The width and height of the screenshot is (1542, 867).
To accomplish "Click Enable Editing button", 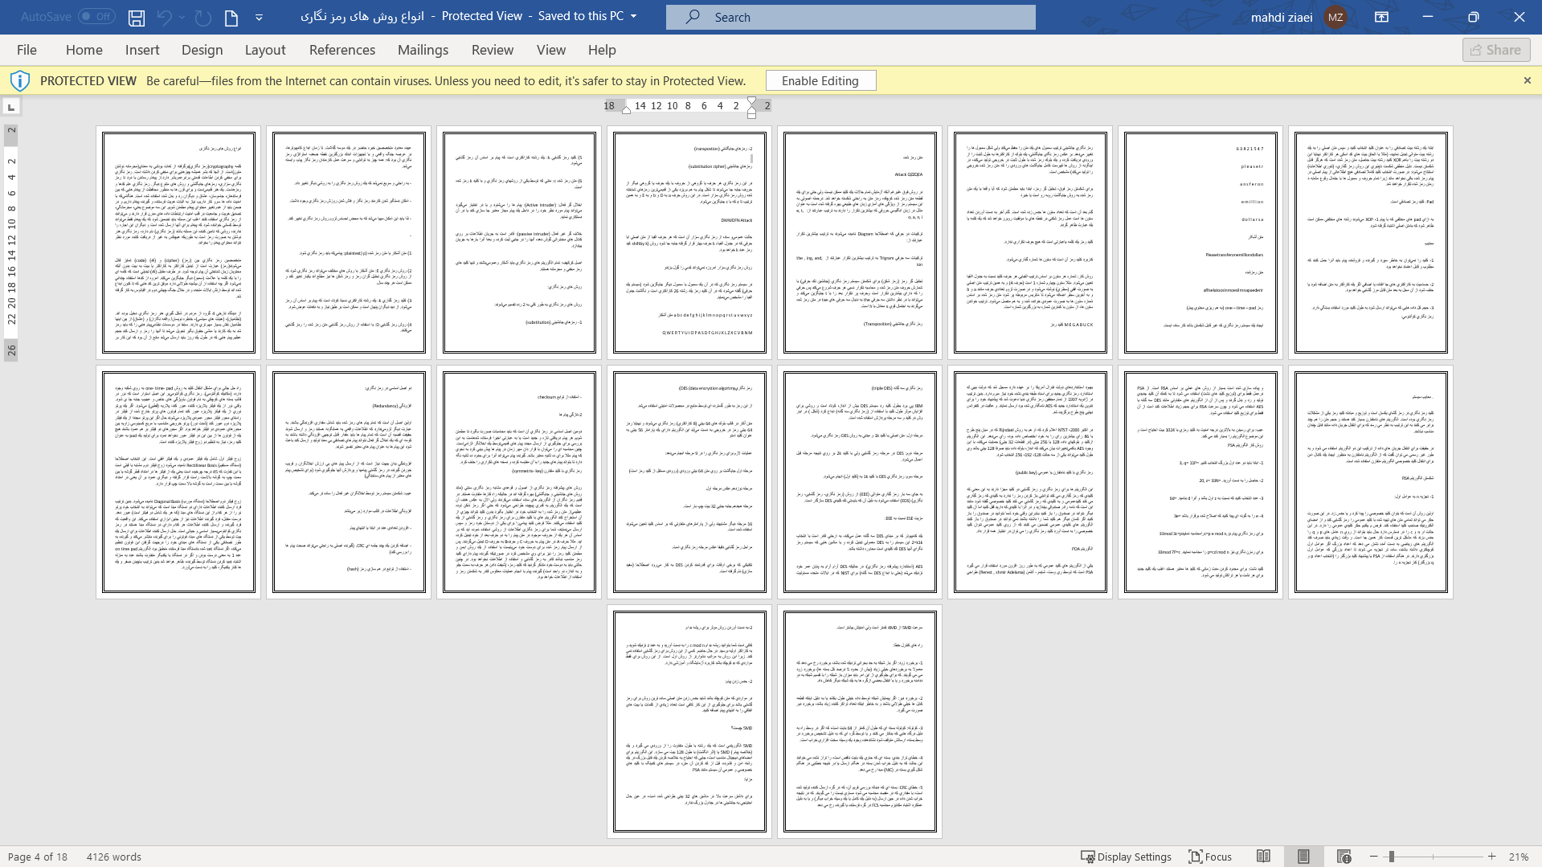I will pos(820,80).
